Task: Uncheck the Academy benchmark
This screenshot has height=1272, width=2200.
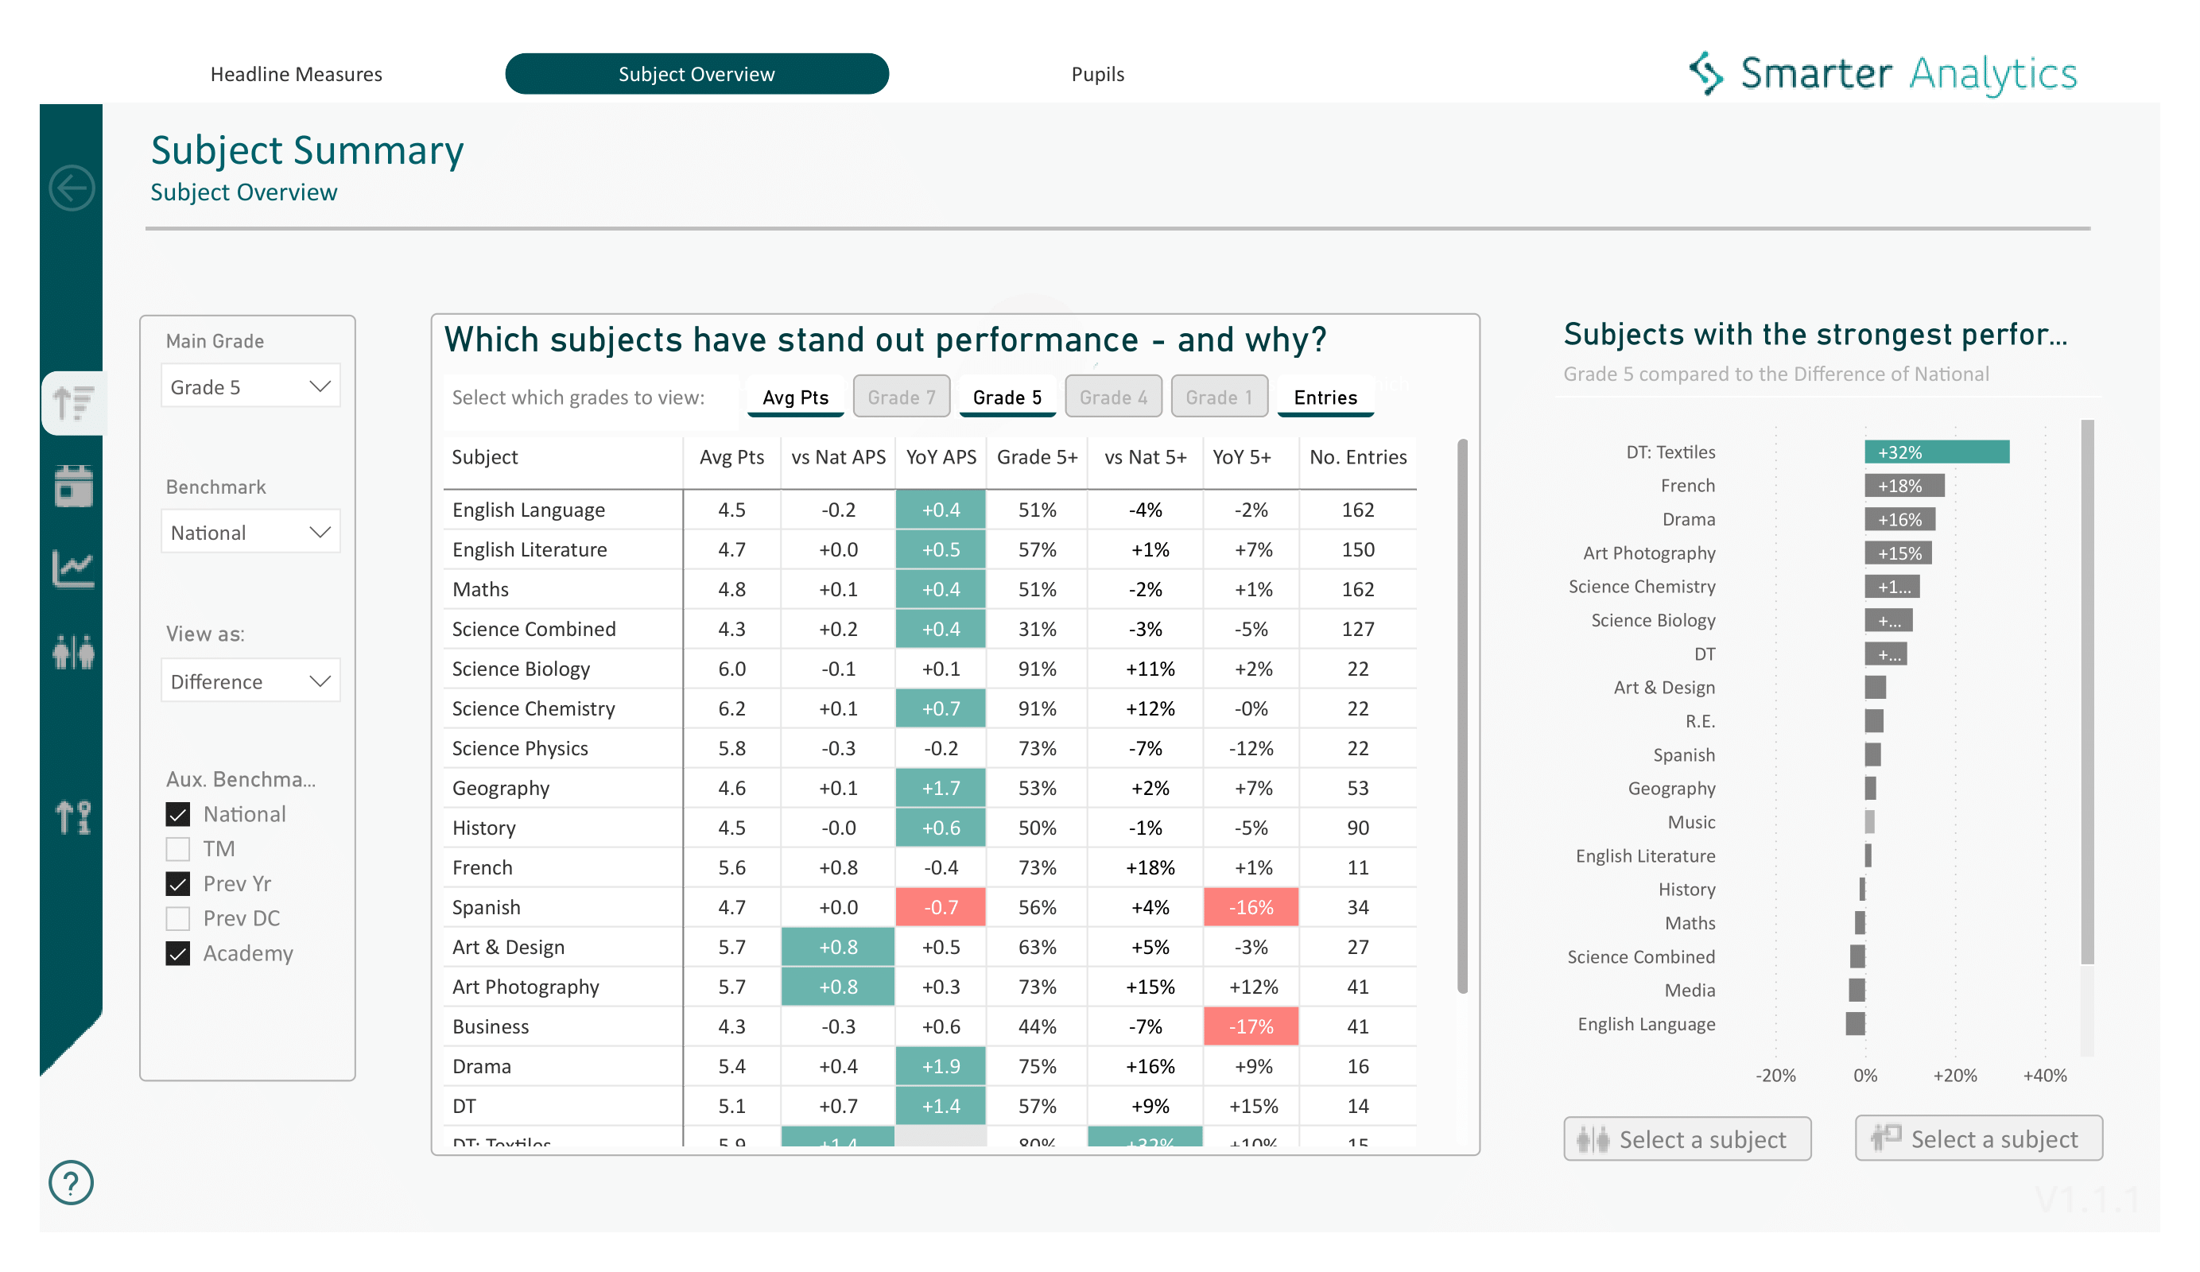Action: pyautogui.click(x=178, y=953)
